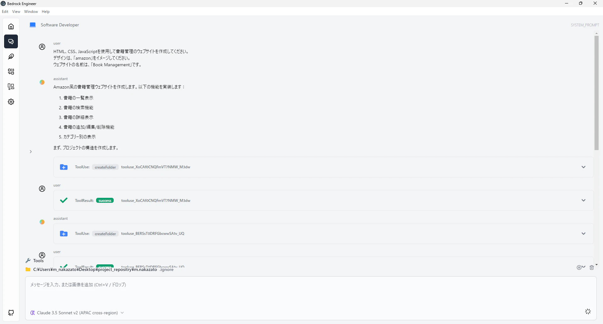Click the eye dropdown icon near trash

click(x=581, y=267)
